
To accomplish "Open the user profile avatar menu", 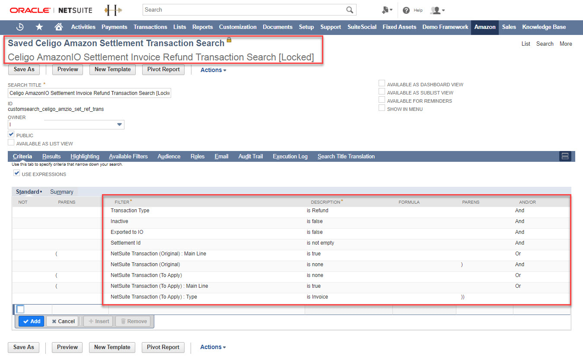I will (437, 10).
